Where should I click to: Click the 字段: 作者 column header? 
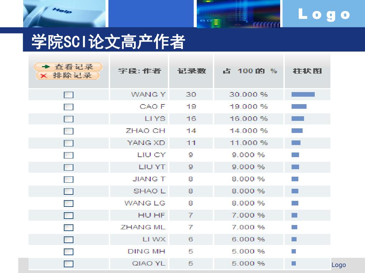(x=139, y=71)
